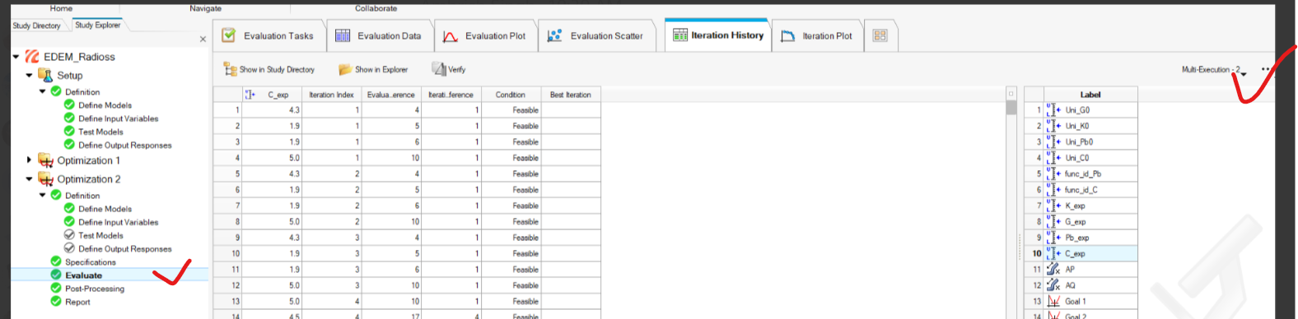Select Specifications in the tree
The width and height of the screenshot is (1298, 319).
[91, 262]
